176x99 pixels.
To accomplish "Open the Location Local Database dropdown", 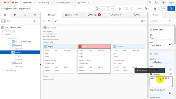I will 161,62.
